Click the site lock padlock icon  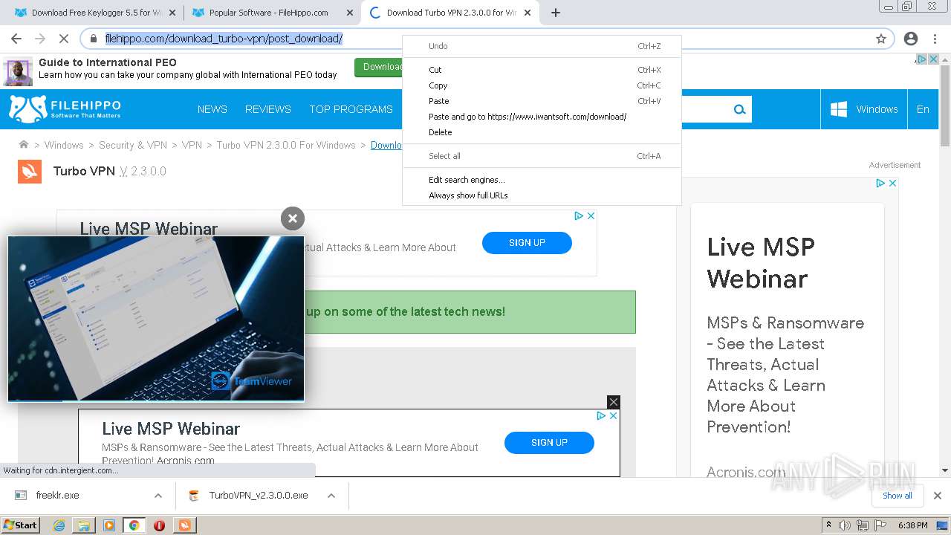click(x=94, y=39)
